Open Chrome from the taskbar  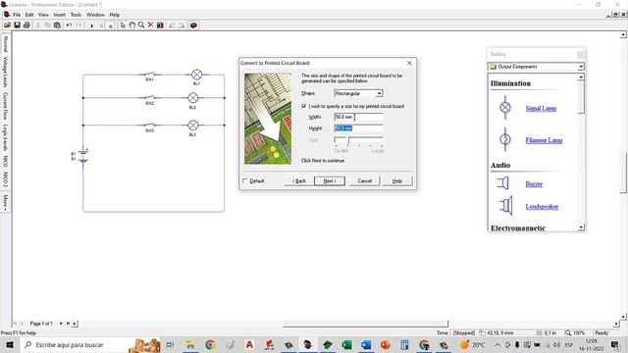[x=210, y=344]
